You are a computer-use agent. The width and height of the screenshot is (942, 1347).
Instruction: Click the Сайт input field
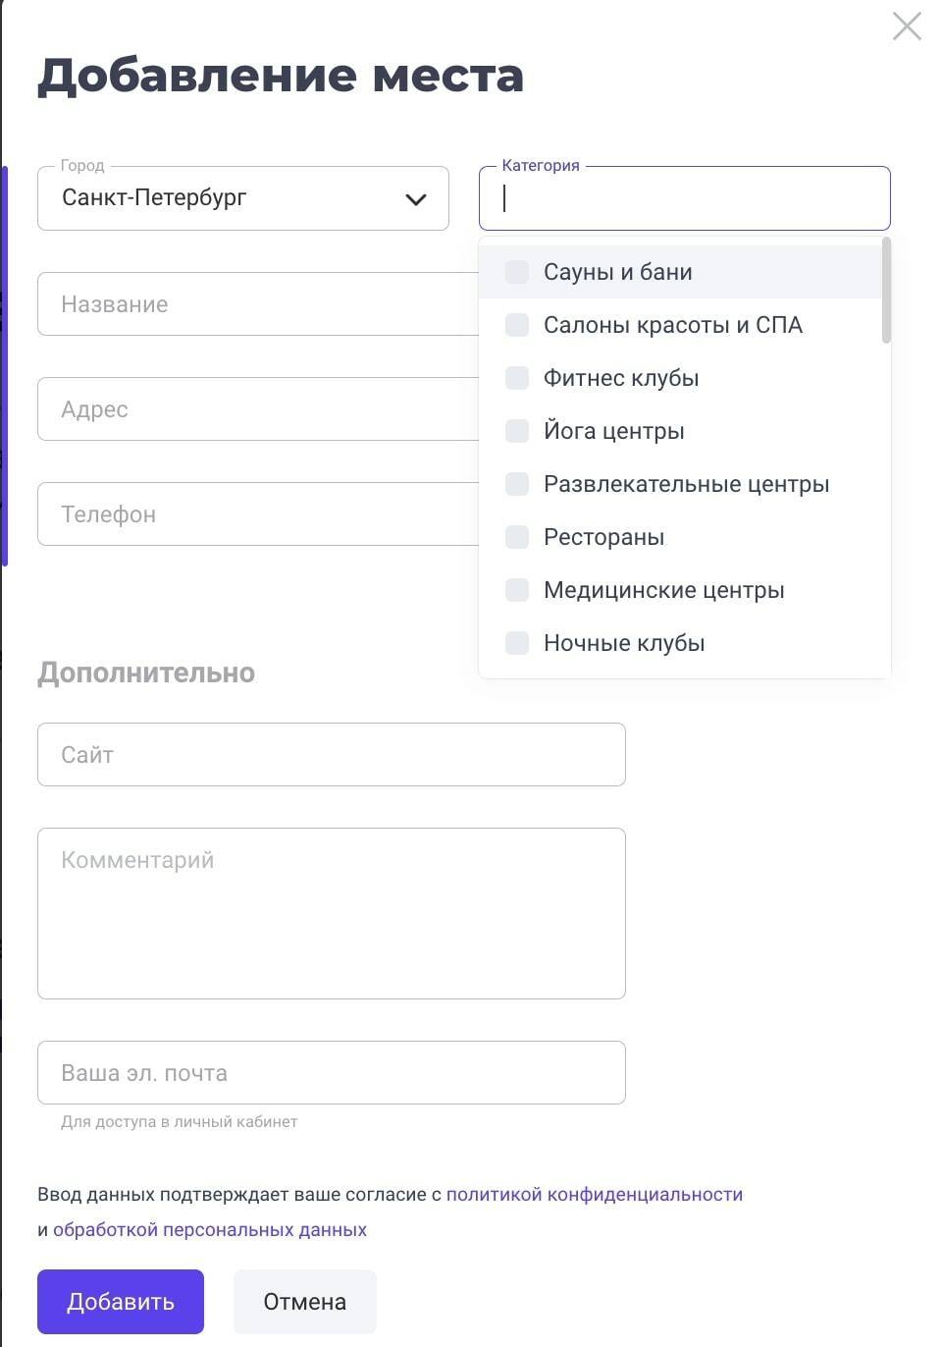(332, 755)
